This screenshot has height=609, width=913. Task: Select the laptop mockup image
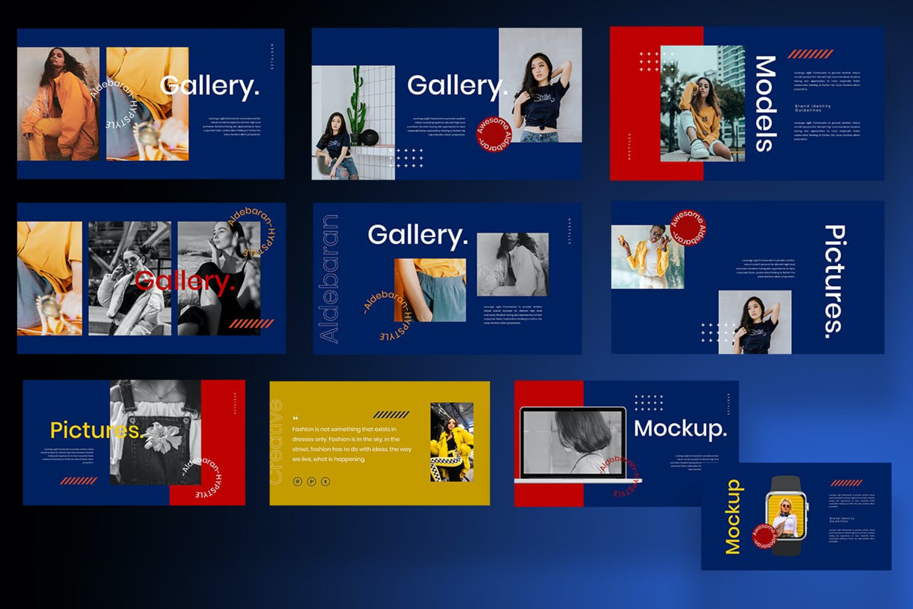coord(574,445)
